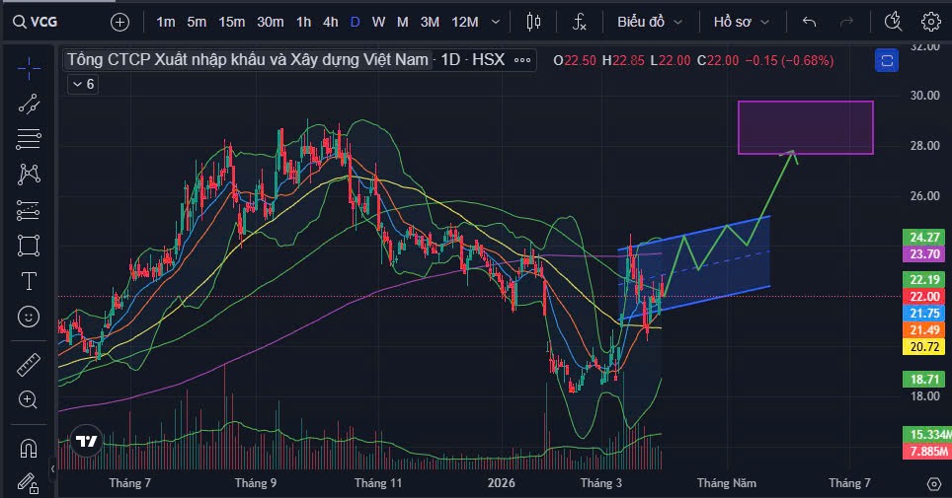Click the Tháng 11 time axis label
This screenshot has width=952, height=498.
click(x=378, y=483)
